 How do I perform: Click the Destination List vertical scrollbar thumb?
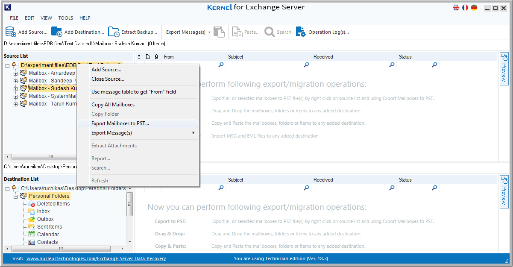coord(130,204)
